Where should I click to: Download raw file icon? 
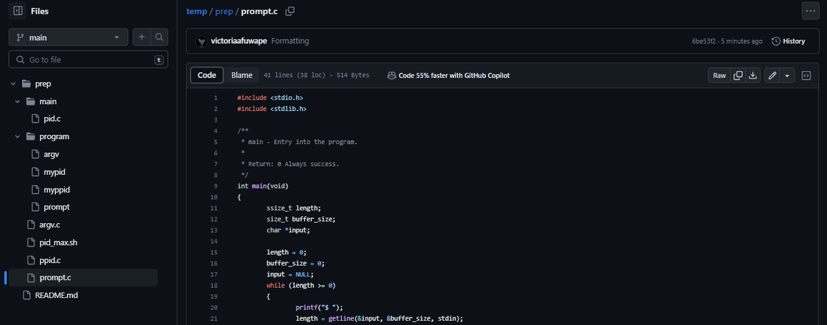(753, 75)
